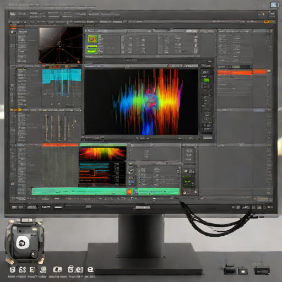Click the square icon at the right end of the top toolbar
Screen dimensions: 282x282
tap(272, 14)
